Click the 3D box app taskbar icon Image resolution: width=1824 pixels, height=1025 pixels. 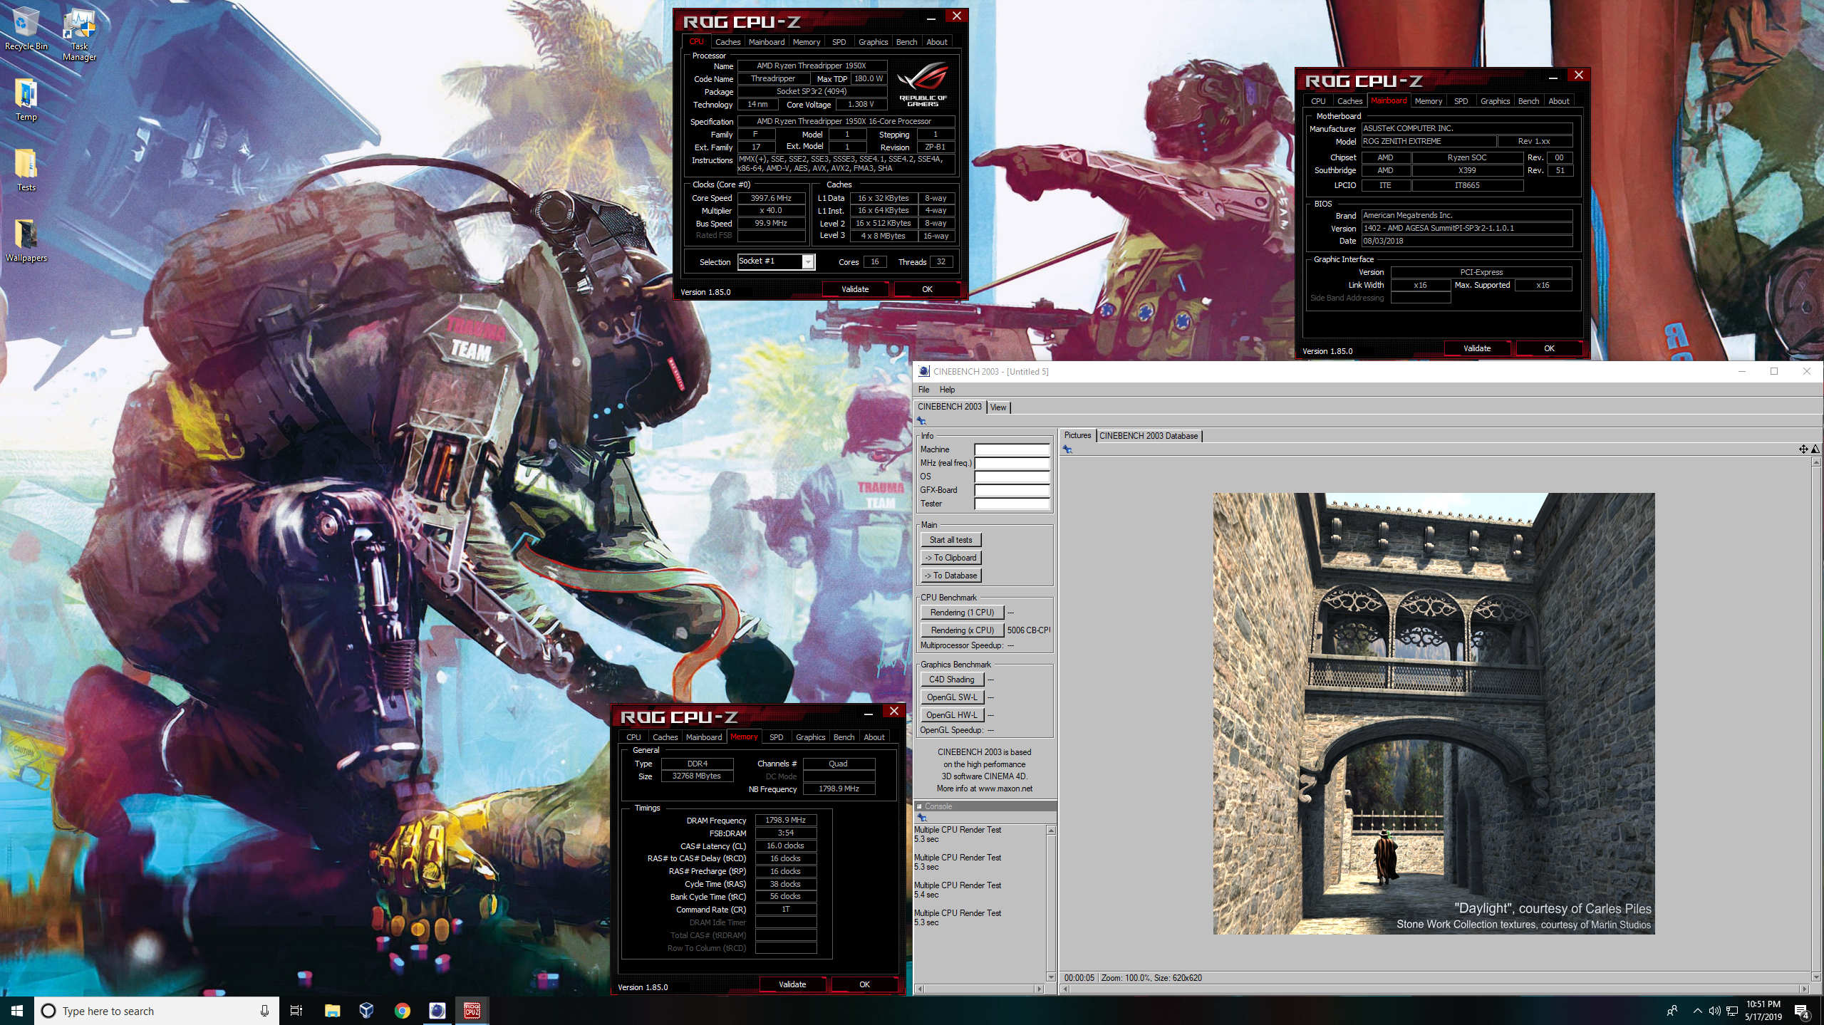click(367, 1010)
